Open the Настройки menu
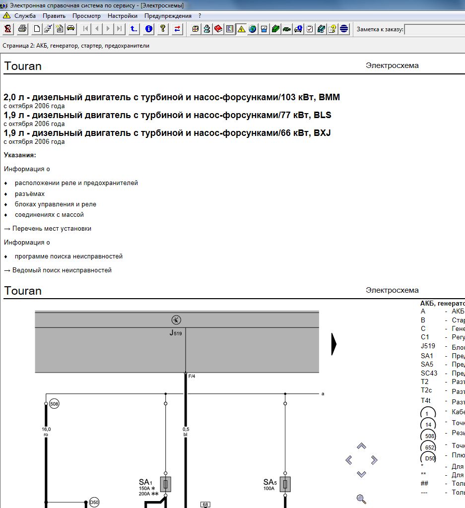 [x=123, y=16]
